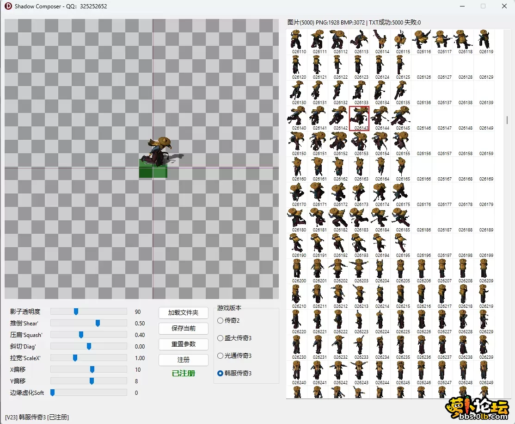Click the 推倒 'Shear' slider handle
This screenshot has height=424, width=515.
tap(98, 324)
